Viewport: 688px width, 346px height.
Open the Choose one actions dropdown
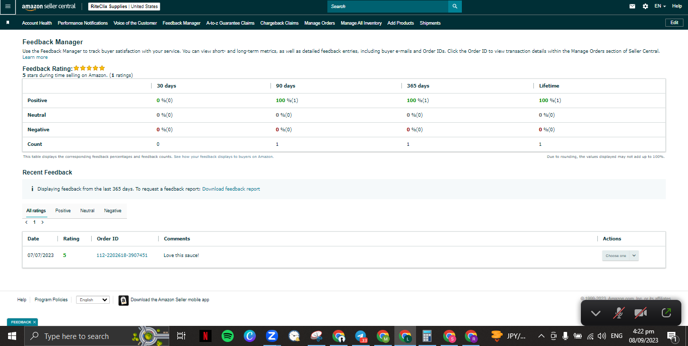click(621, 255)
